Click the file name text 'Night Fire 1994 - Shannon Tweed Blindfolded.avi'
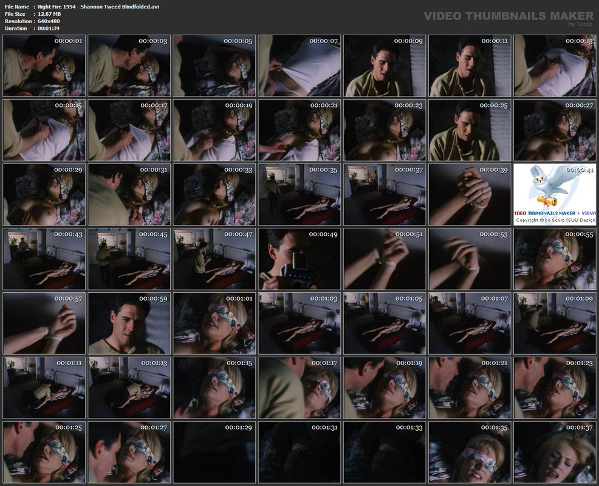599x486 pixels. click(x=98, y=7)
